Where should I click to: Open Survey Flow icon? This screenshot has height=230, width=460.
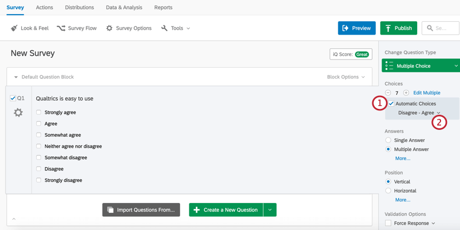pyautogui.click(x=61, y=28)
